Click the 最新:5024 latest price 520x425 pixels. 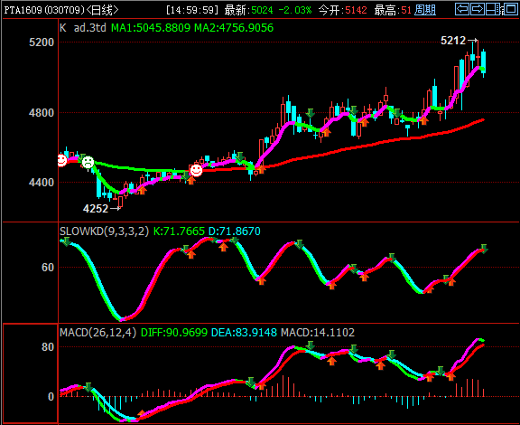(x=248, y=10)
